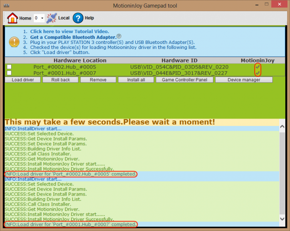
Task: Open Get a Compatible Bluetooth Adapter link
Action: tap(73, 37)
